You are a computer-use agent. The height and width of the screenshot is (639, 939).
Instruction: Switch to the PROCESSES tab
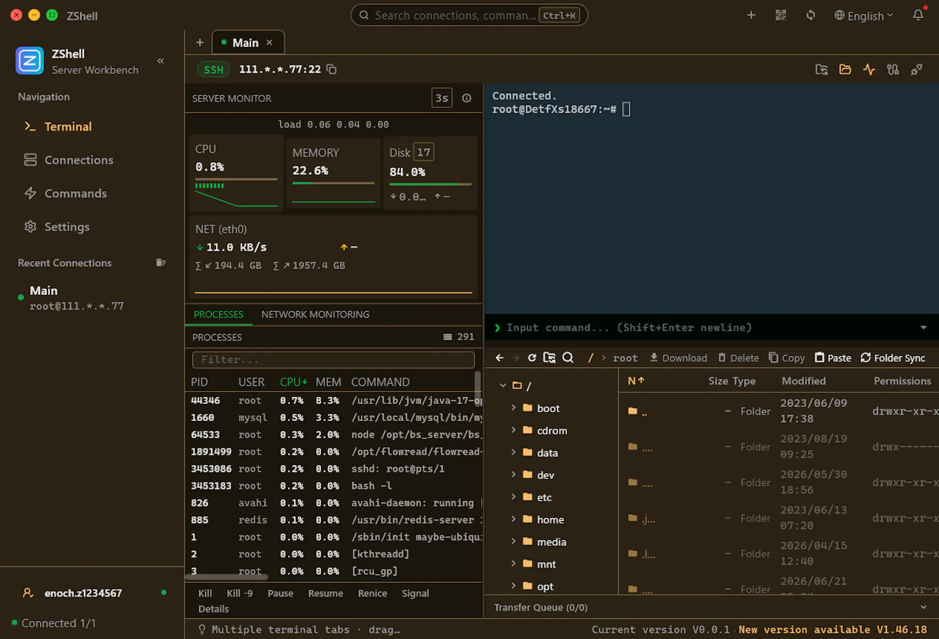(x=218, y=315)
